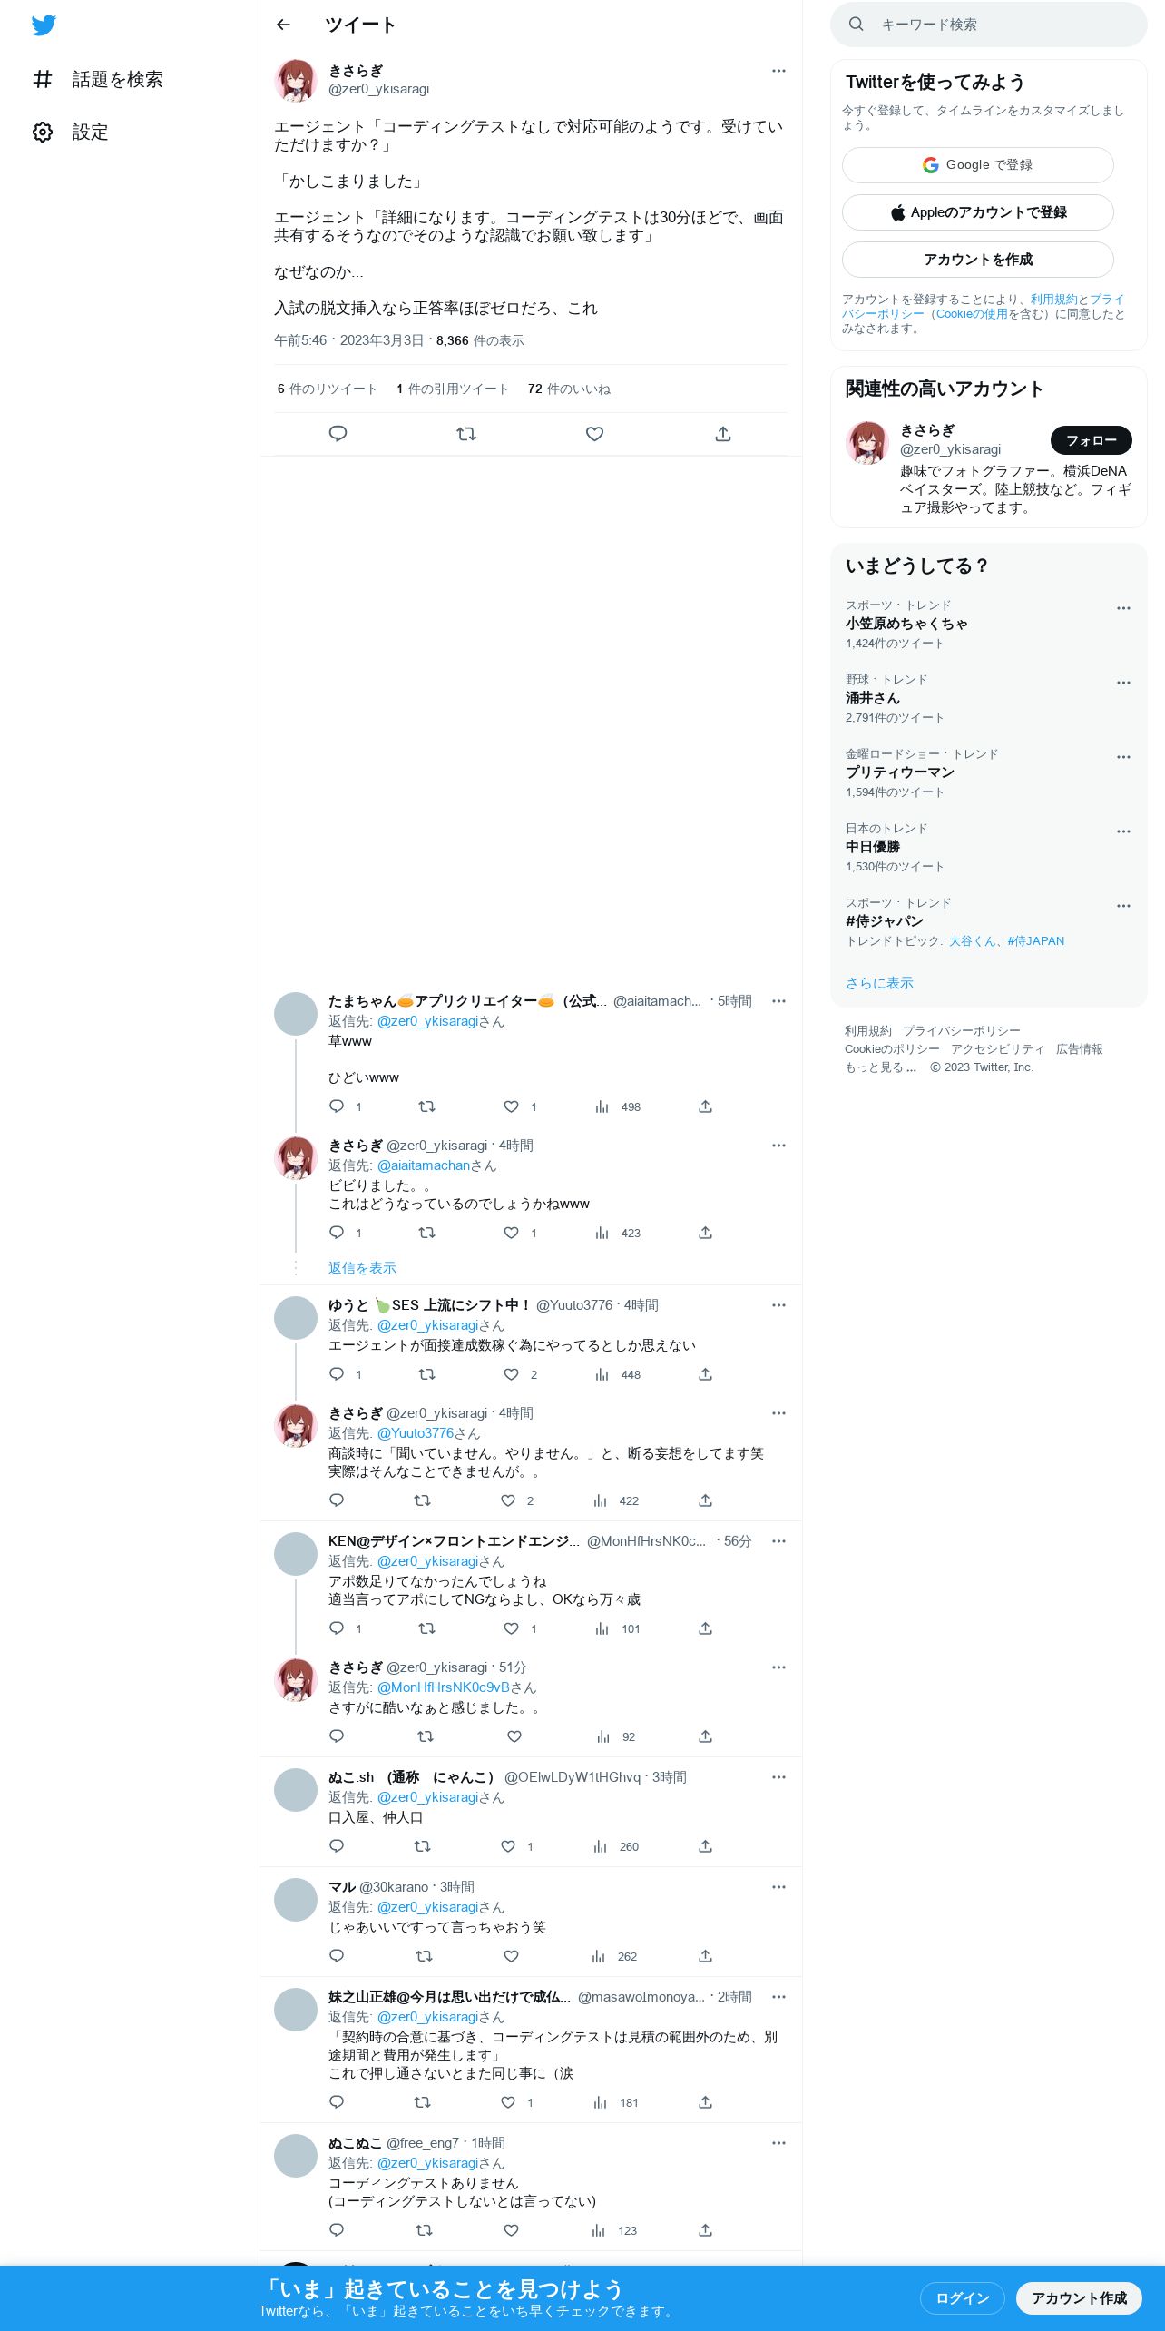Reply to the main tweet via the comment icon
This screenshot has height=2331, width=1165.
338,434
